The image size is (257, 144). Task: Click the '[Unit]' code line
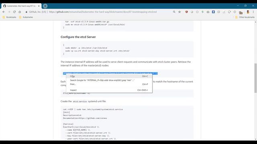(x=67, y=112)
